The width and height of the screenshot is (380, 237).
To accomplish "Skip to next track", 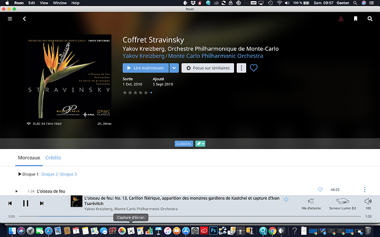I will pyautogui.click(x=42, y=203).
